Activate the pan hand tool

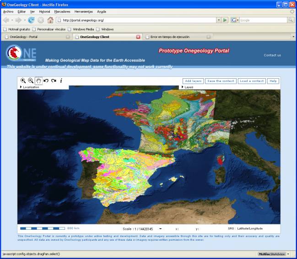(x=38, y=81)
